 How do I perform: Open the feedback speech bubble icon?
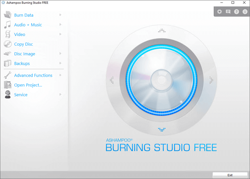[228, 12]
